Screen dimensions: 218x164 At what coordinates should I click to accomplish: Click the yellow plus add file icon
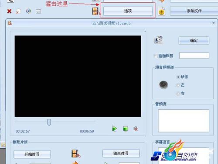pos(161,12)
